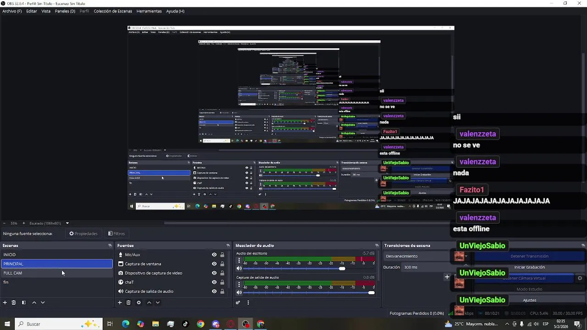
Task: Open scene filters icon in the Escenas toolbar
Action: (24, 302)
